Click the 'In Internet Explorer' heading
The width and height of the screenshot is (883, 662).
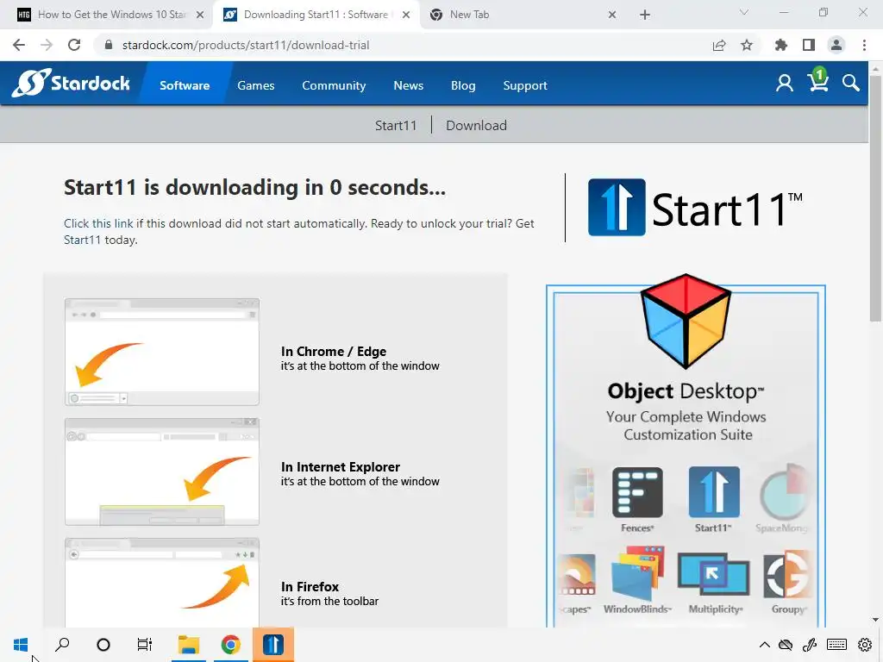click(340, 467)
